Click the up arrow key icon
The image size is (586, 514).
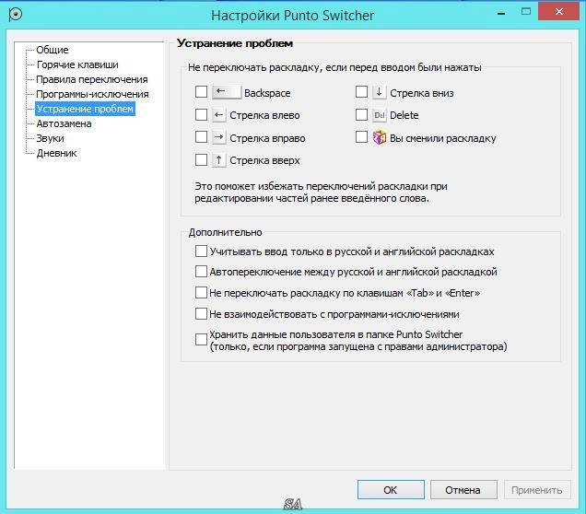point(219,160)
